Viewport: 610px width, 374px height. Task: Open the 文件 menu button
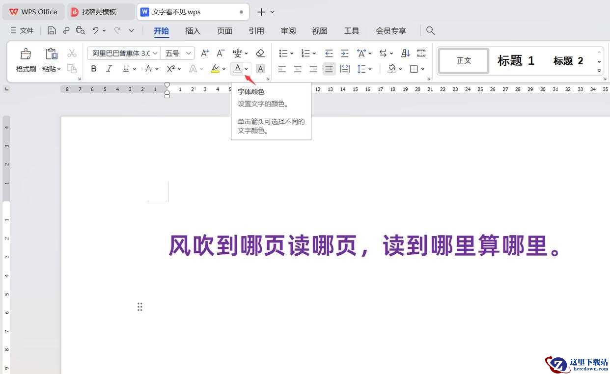pos(22,30)
